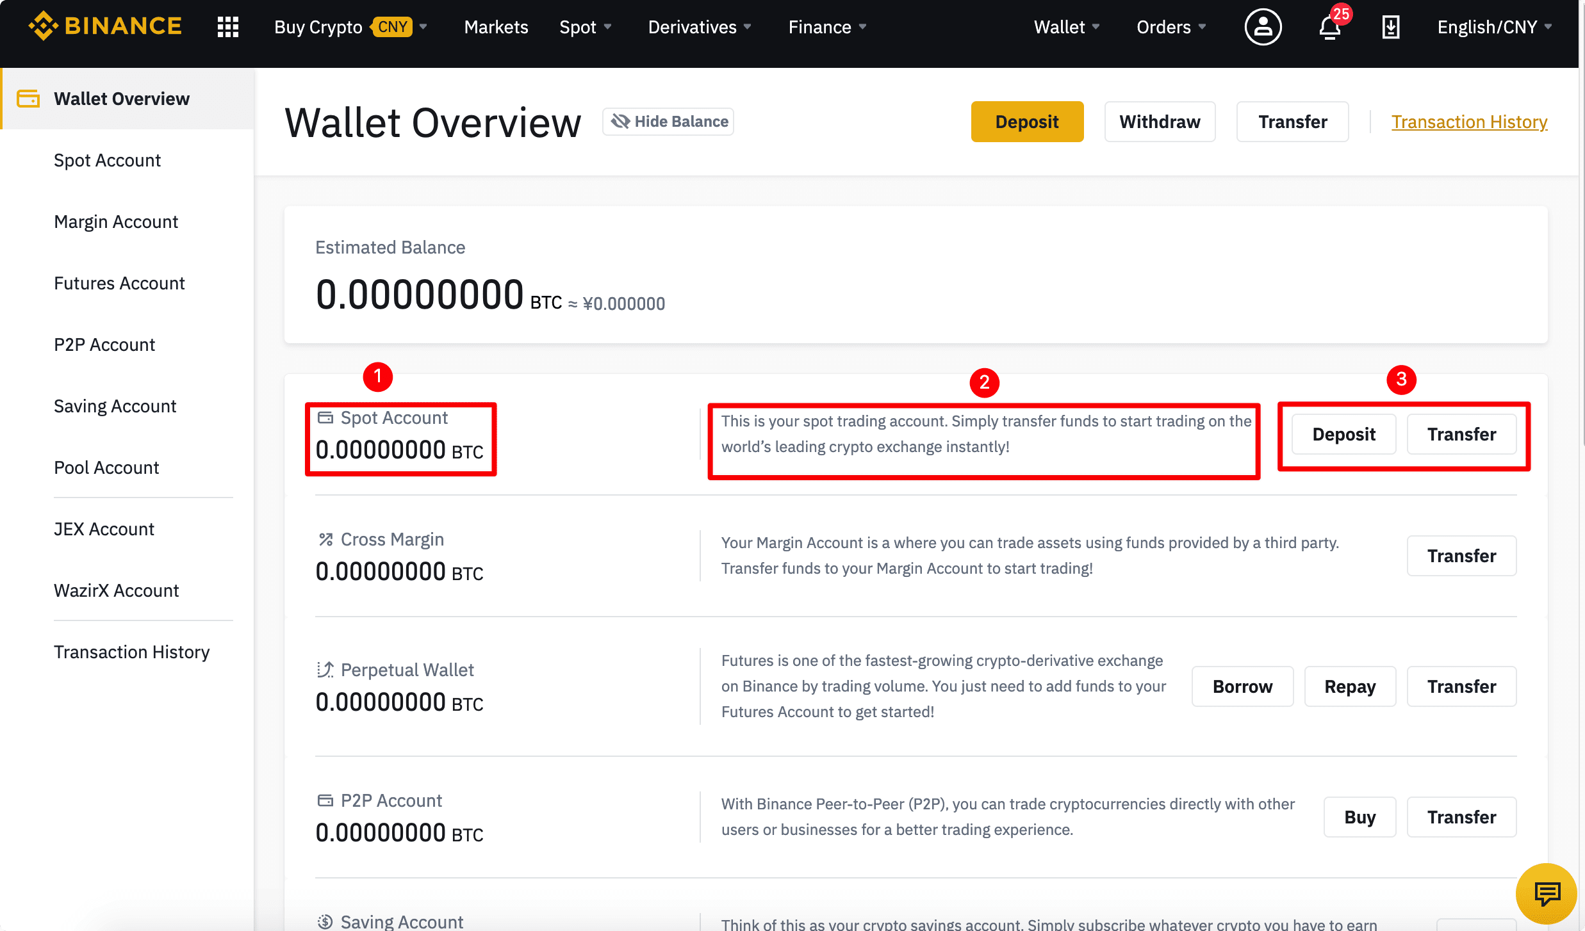The image size is (1585, 931).
Task: Click the Perpetual Wallet heading text
Action: (407, 670)
